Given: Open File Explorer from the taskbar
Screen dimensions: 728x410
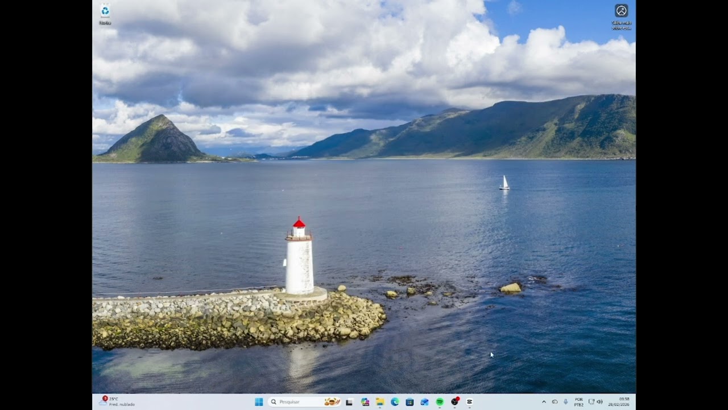Looking at the screenshot, I should tap(380, 401).
